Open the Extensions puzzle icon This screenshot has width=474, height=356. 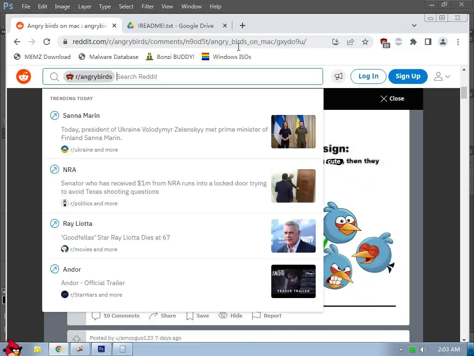pos(413,42)
